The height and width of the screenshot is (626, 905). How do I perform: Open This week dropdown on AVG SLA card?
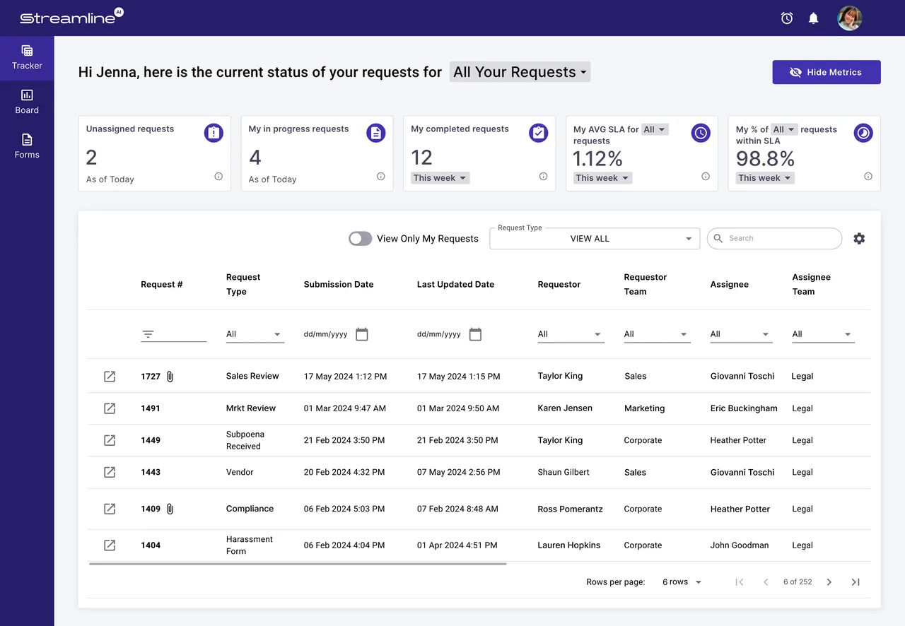[x=602, y=178]
